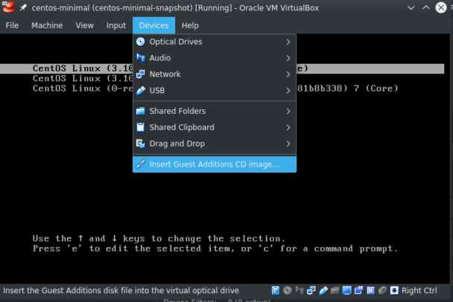Open the File menu
Viewport: 453px width, 302px height.
(12, 25)
